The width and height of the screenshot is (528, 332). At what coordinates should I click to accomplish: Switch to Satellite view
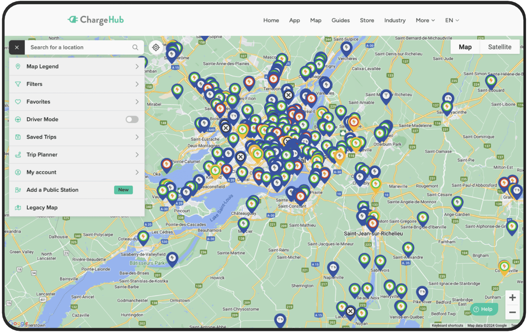[x=500, y=47]
